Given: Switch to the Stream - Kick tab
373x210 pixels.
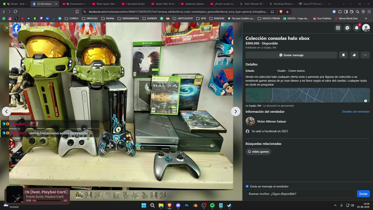Looking at the screenshot, I should pyautogui.click(x=15, y=4).
